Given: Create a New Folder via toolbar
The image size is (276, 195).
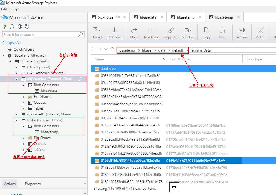Looking at the screenshot, I should point(152,33).
